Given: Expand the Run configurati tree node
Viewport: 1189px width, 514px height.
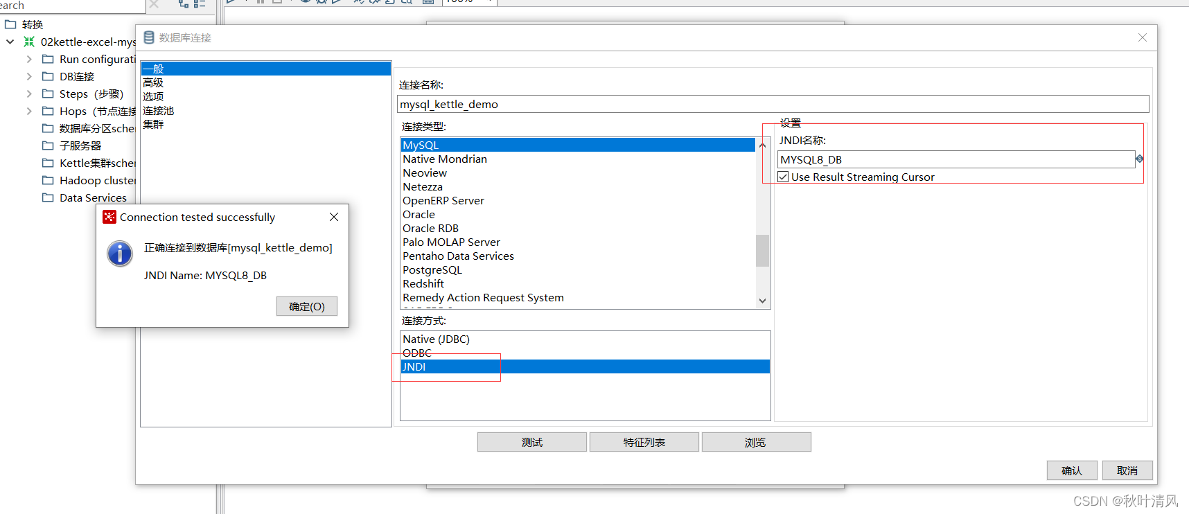Looking at the screenshot, I should [29, 59].
